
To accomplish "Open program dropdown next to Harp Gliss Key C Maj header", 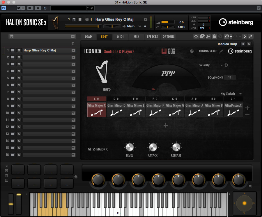I will [146, 19].
